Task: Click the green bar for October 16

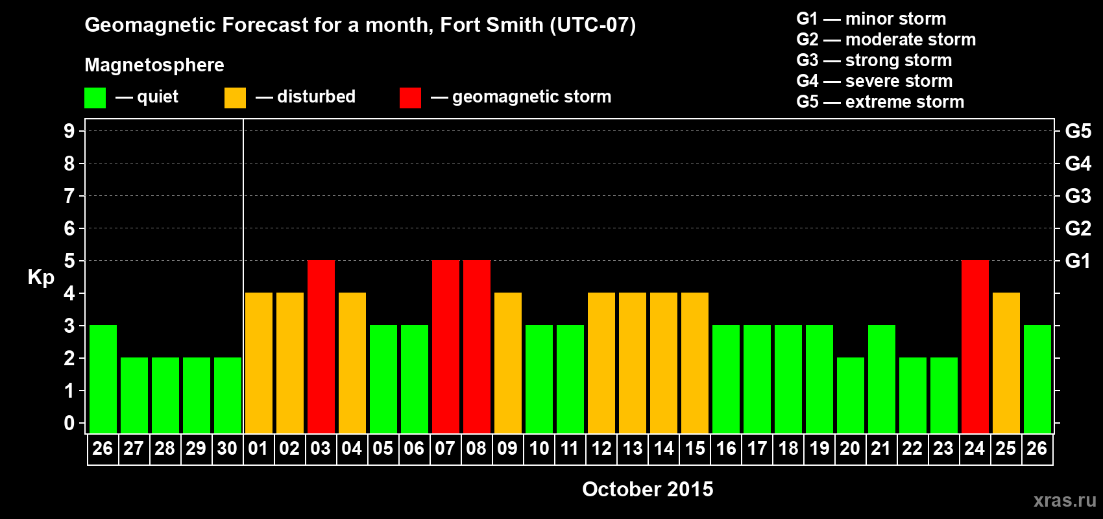Action: coord(726,379)
